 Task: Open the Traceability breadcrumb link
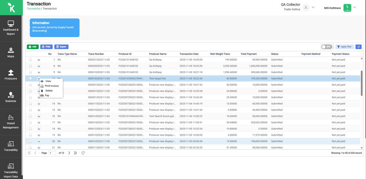(x=33, y=9)
